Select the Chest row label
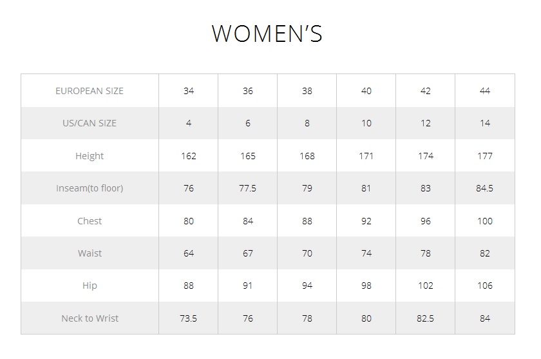This screenshot has width=541, height=359. [x=90, y=221]
